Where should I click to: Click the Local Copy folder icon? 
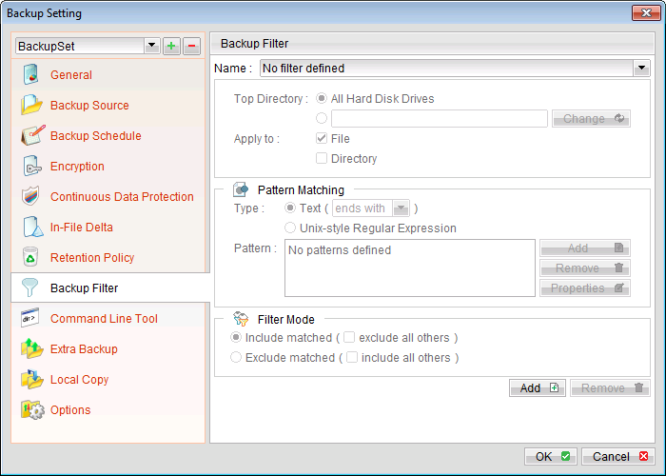pyautogui.click(x=31, y=379)
